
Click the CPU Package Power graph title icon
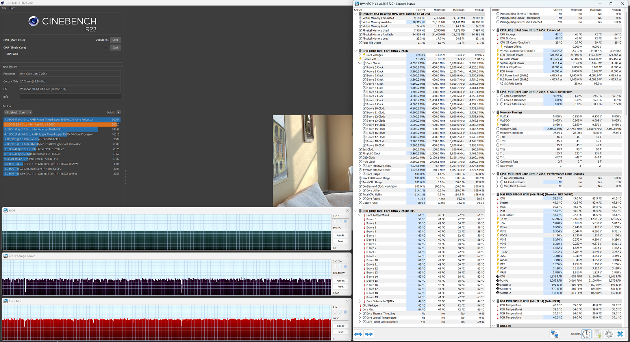coord(6,256)
